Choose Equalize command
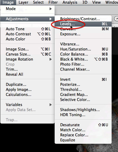 (x=83, y=140)
